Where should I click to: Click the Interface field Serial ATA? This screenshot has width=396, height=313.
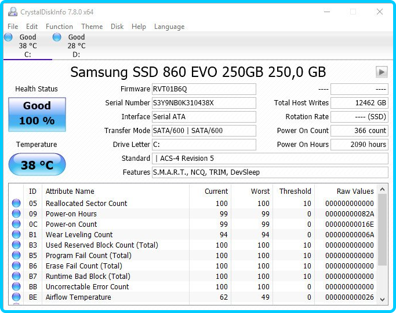204,117
